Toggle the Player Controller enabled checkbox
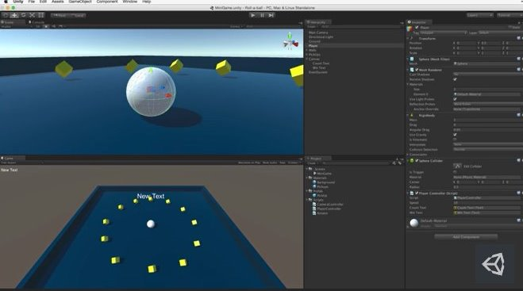 click(x=417, y=193)
